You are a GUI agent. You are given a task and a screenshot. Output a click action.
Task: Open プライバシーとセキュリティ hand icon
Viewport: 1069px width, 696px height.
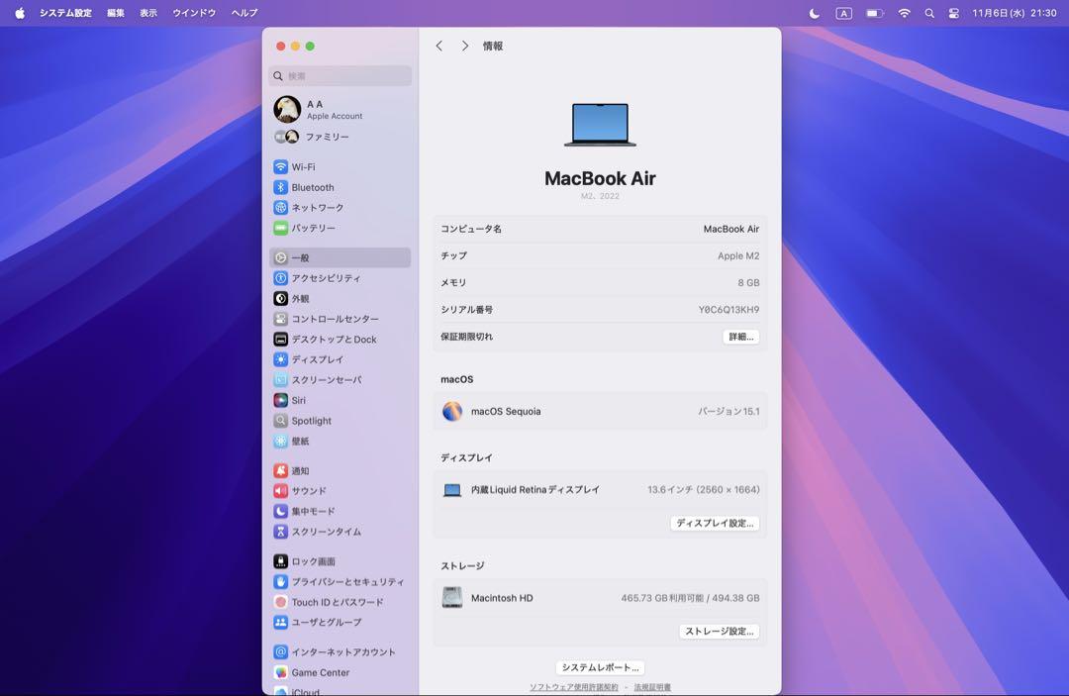(280, 581)
